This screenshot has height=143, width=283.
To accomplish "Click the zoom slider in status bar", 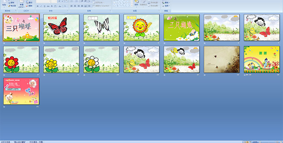I will pyautogui.click(x=268, y=142).
